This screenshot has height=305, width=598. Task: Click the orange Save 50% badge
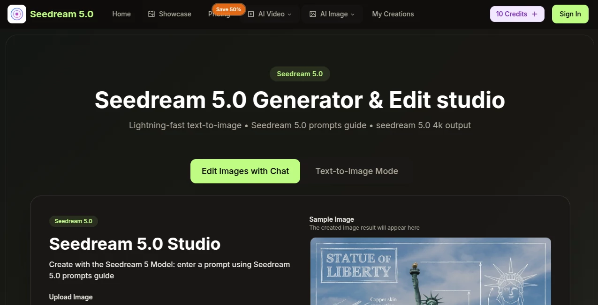tap(228, 9)
